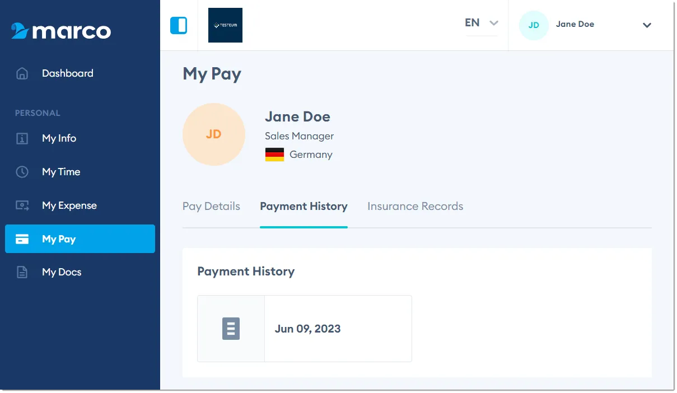Click the My Info icon
This screenshot has width=677, height=393.
click(22, 138)
